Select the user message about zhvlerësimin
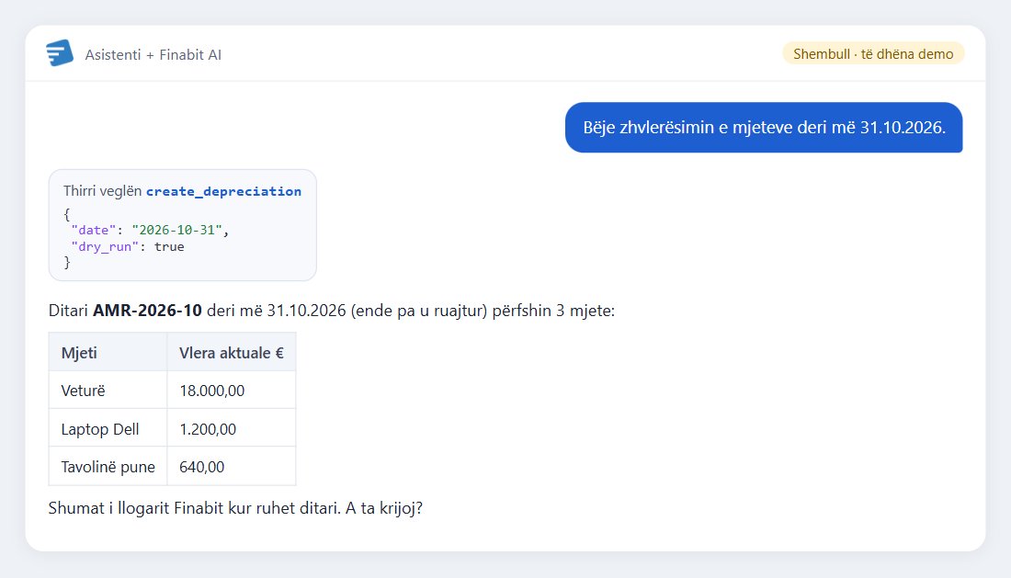The height and width of the screenshot is (578, 1011). tap(764, 128)
